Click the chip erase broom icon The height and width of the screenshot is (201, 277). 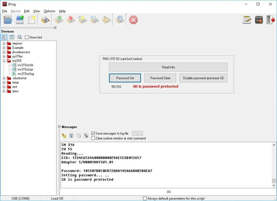point(106,20)
